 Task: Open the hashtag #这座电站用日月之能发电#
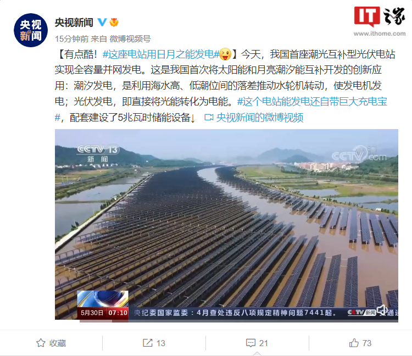[x=161, y=54]
